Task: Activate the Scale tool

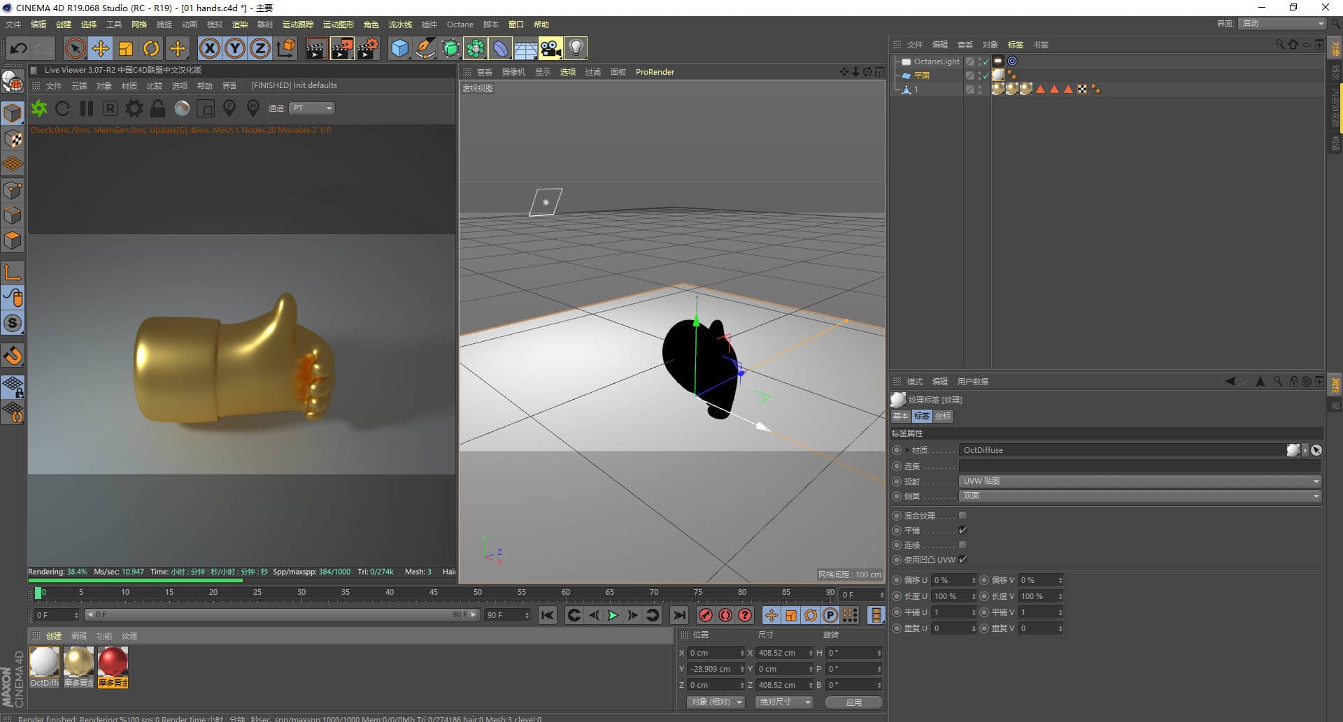Action: tap(126, 48)
